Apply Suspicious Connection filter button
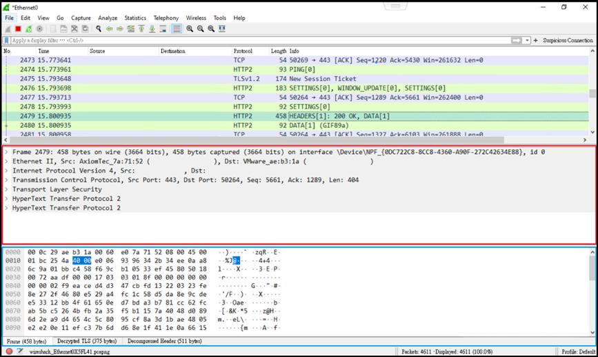 click(x=568, y=41)
